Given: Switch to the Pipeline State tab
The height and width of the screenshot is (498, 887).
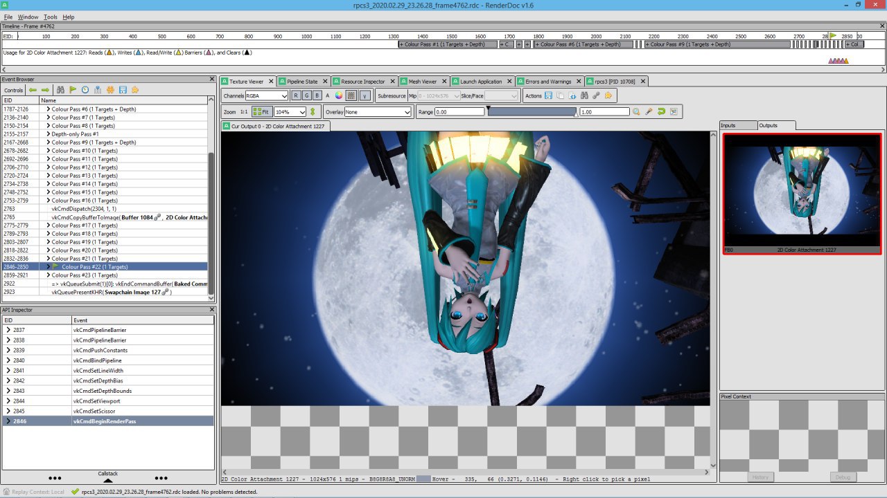Looking at the screenshot, I should click(304, 82).
